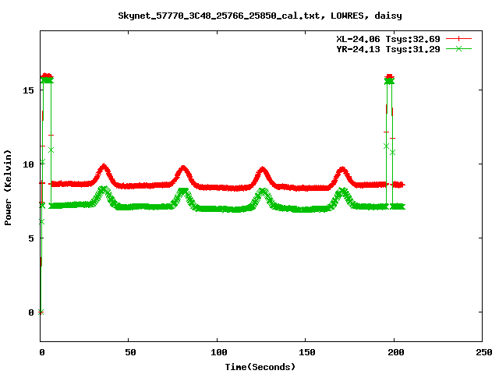This screenshot has height=374, width=499.
Task: Click the Power (Kelvin) y-axis label
Action: pyautogui.click(x=8, y=188)
